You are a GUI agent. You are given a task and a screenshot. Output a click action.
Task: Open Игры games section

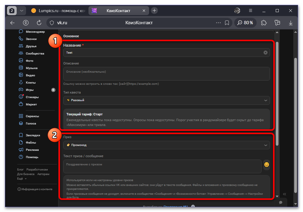pyautogui.click(x=26, y=90)
